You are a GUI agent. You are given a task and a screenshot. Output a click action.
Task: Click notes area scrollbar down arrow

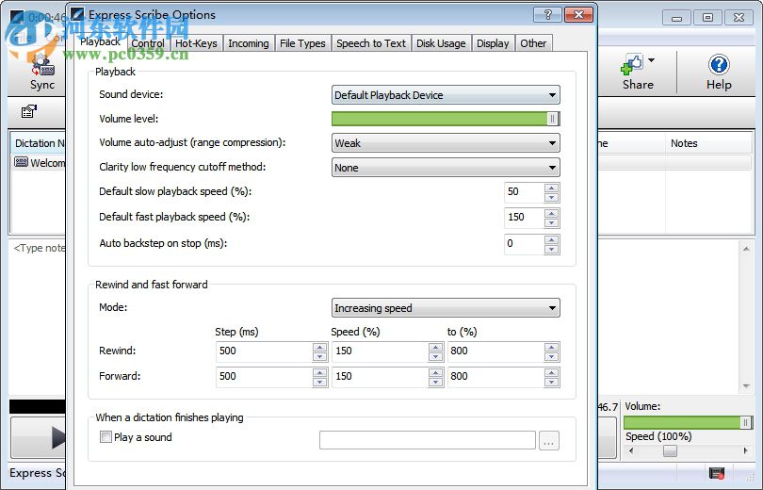[x=746, y=386]
